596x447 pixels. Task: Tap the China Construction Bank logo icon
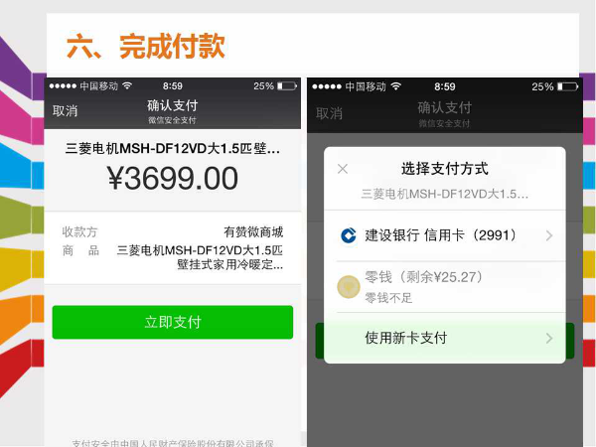349,235
